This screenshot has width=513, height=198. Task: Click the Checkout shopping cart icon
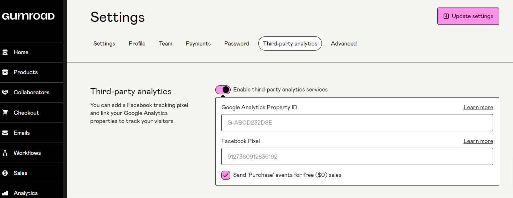[5, 113]
